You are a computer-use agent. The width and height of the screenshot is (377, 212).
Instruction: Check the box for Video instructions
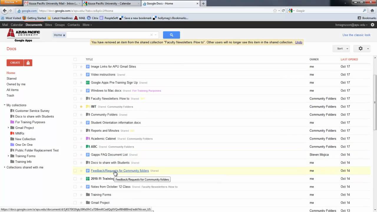tap(75, 74)
